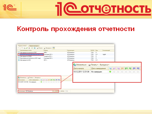Click the green status indicator in the enlarged panel

click(x=110, y=72)
